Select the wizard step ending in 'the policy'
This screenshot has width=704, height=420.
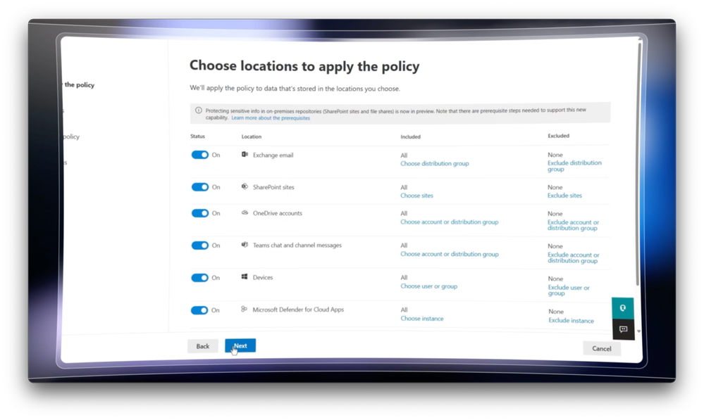(79, 84)
